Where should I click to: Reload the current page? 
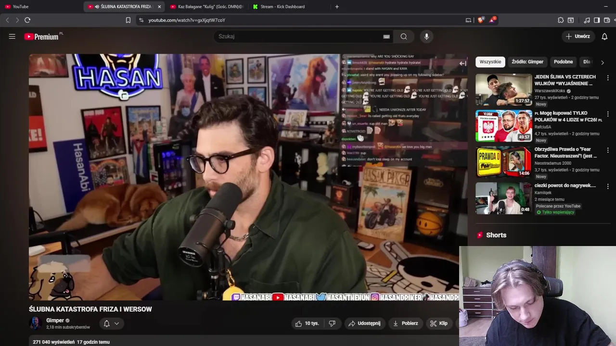pyautogui.click(x=27, y=20)
